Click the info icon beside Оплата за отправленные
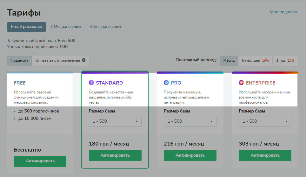Image resolution: width=306 pixels, height=177 pixels. point(84,60)
